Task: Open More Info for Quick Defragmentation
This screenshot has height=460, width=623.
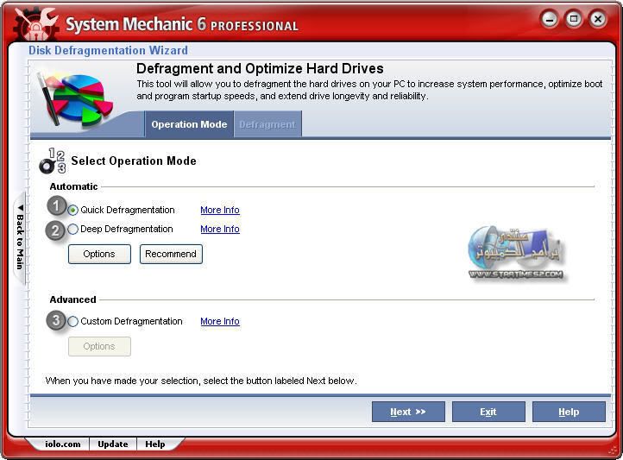Action: point(220,210)
